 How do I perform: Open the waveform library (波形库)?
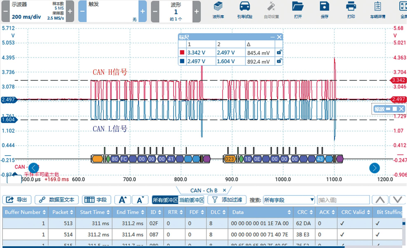click(218, 11)
